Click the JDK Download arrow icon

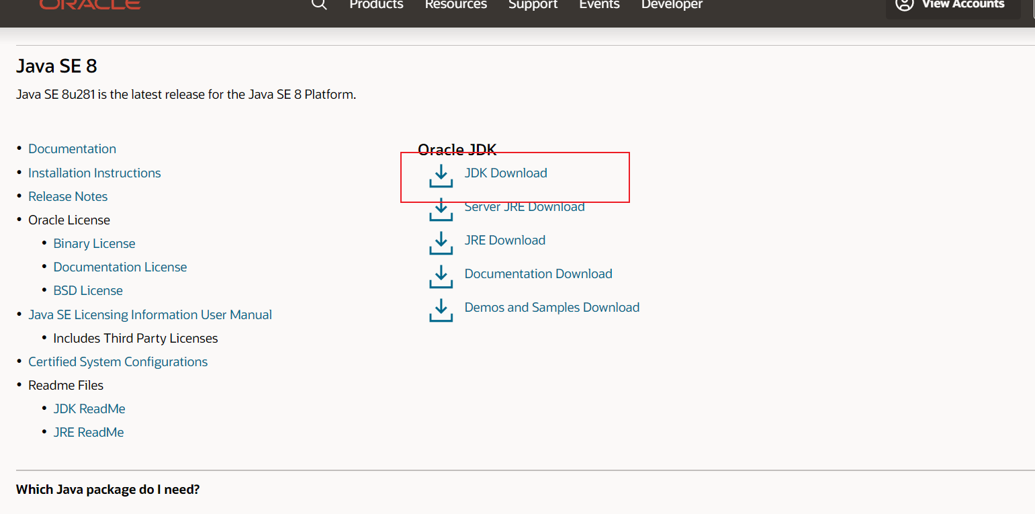point(441,176)
